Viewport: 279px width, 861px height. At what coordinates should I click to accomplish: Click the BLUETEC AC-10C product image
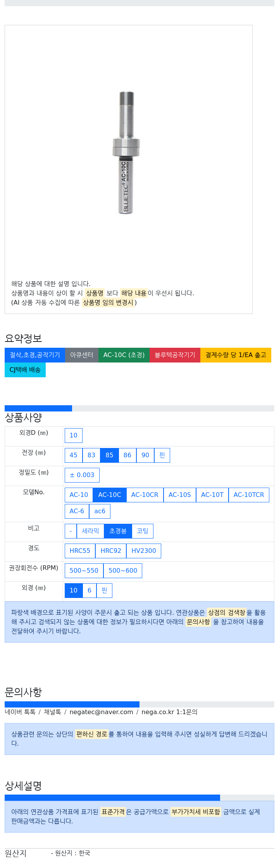coord(126,153)
